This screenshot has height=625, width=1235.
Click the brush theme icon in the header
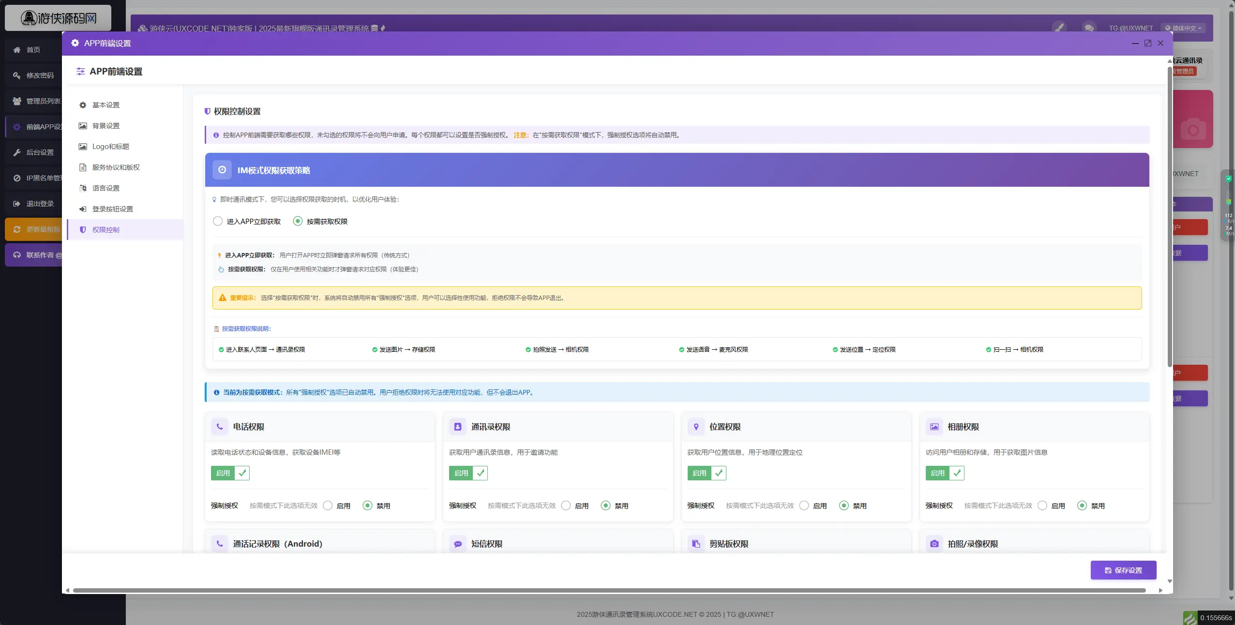[x=1059, y=28]
